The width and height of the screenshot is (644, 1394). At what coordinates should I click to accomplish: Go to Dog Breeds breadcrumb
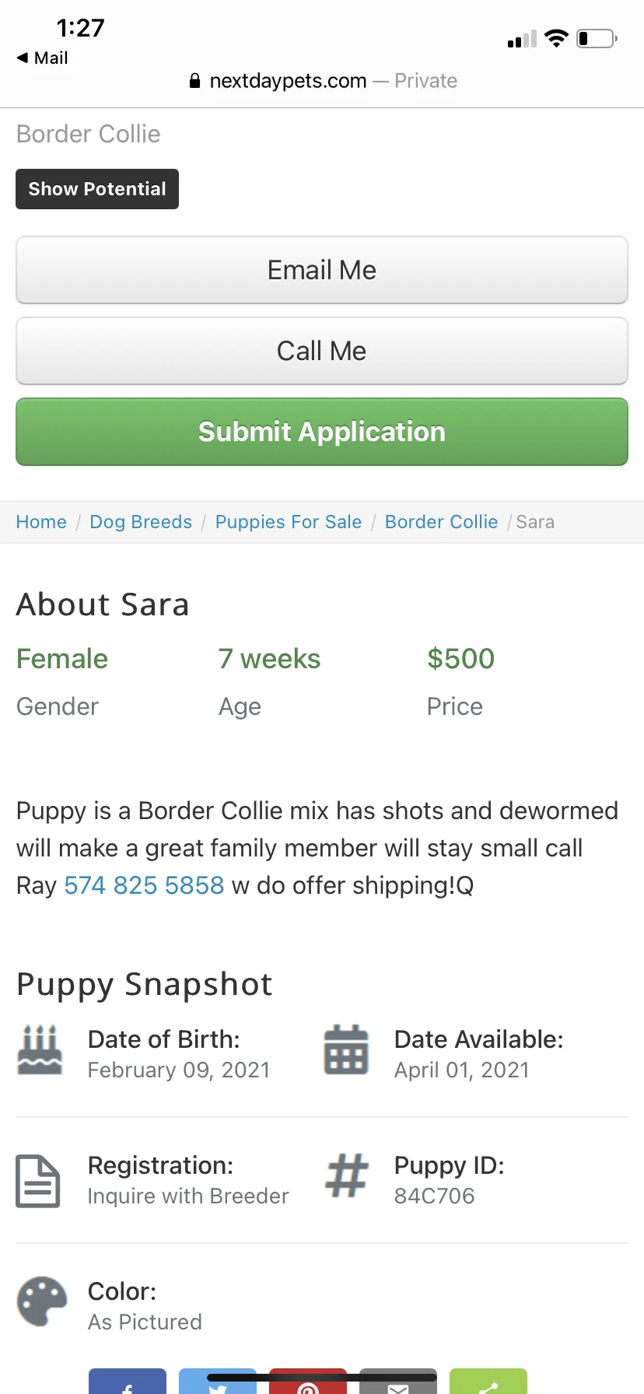(141, 522)
